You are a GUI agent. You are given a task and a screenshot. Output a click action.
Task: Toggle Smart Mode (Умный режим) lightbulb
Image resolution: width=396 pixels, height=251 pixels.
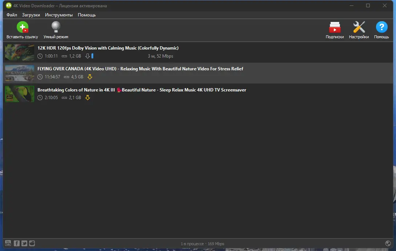[56, 27]
